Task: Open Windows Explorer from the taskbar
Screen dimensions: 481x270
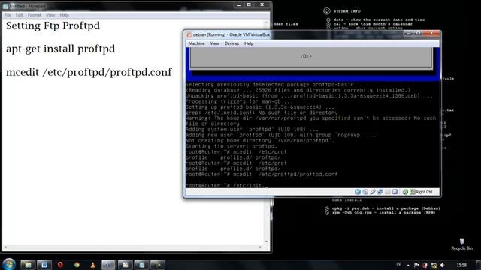Action: coord(28,265)
